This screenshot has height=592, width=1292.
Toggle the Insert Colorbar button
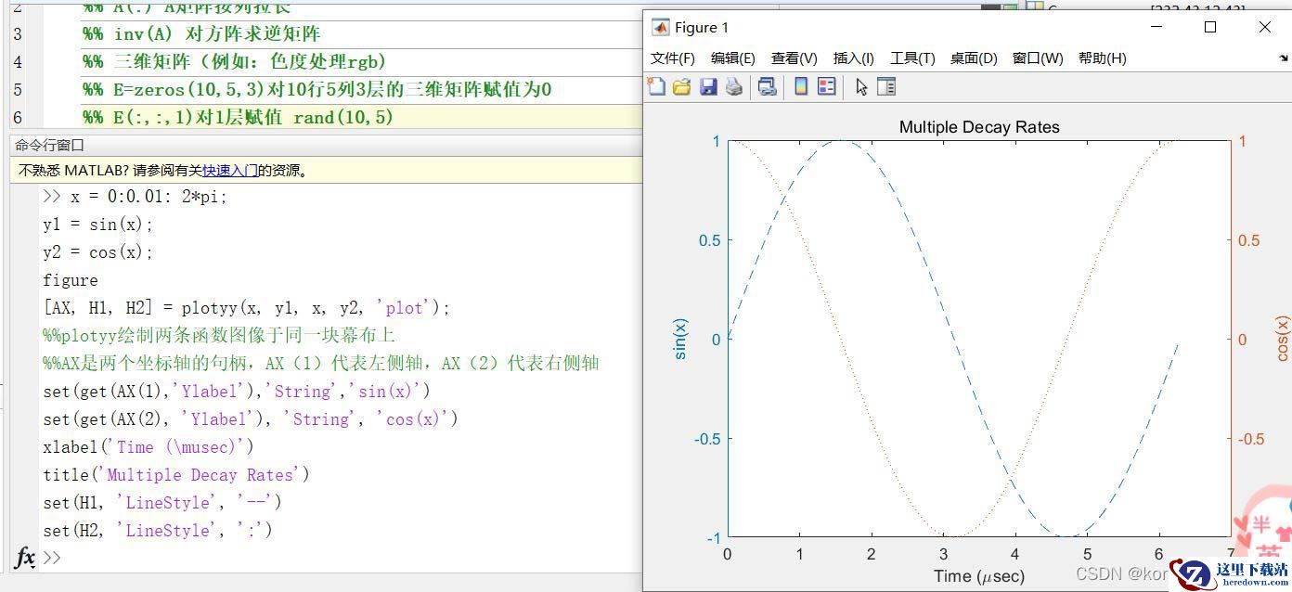point(801,87)
